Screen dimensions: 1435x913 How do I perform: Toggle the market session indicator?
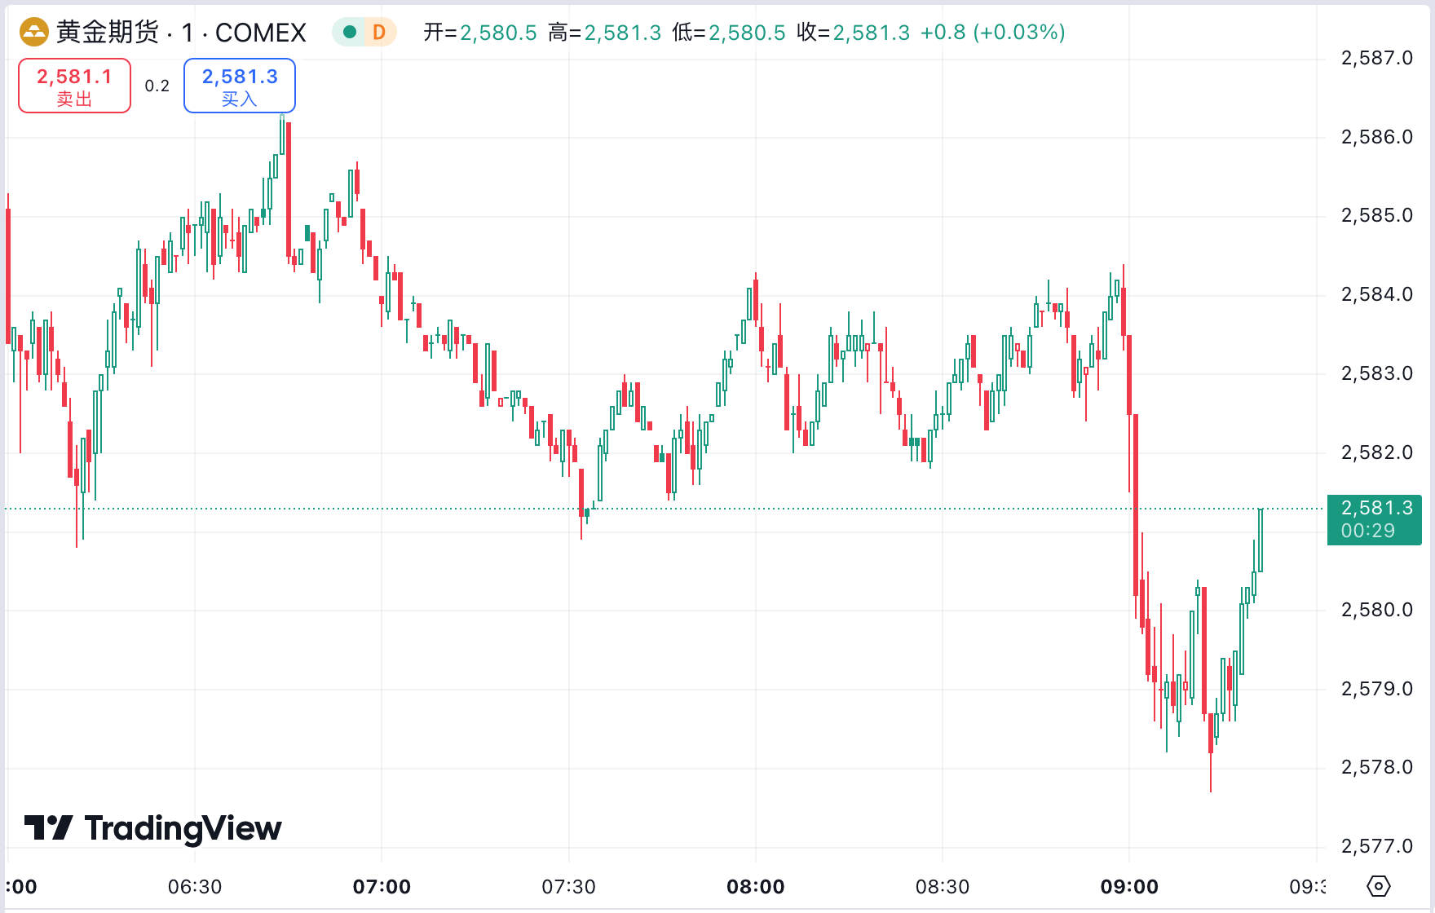(x=349, y=32)
